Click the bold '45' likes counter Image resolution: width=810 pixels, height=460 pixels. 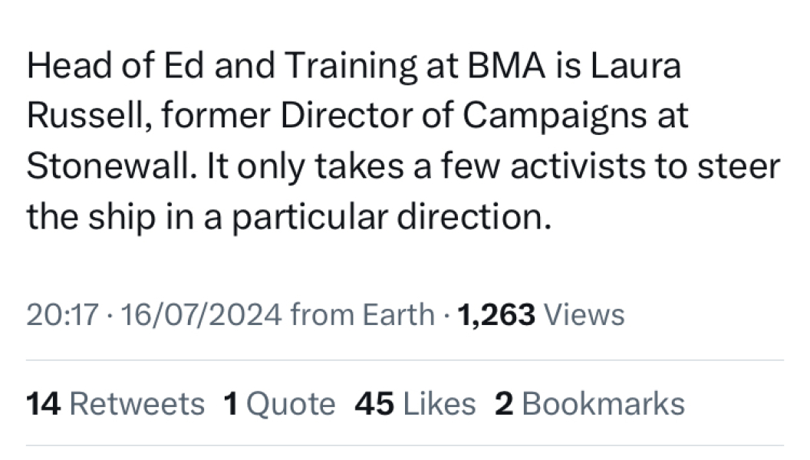click(x=376, y=403)
